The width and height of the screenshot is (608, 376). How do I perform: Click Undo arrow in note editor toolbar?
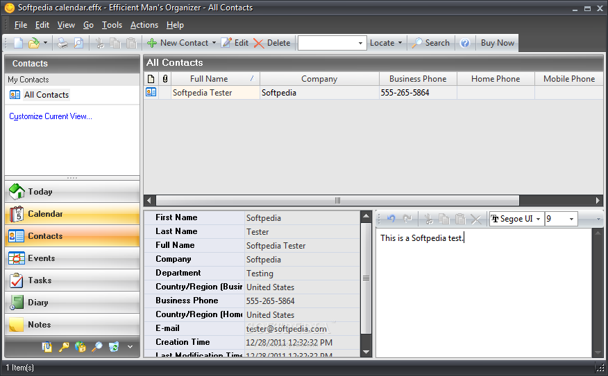pos(391,219)
